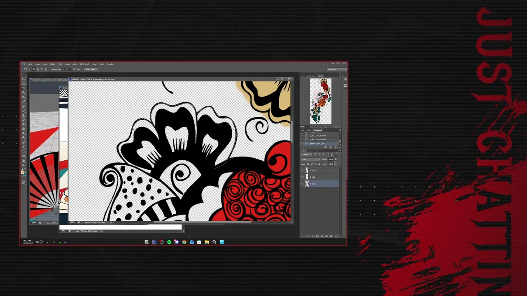
Task: Click the Refine Edge button in options bar
Action: tap(90, 69)
